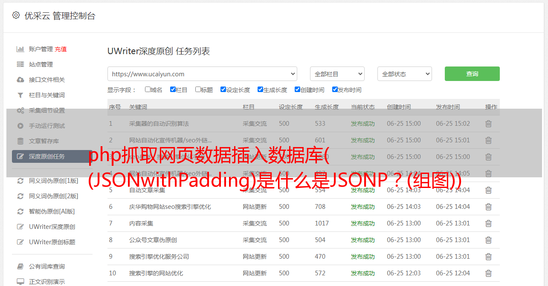Open 公有词库查询 page

tap(47, 266)
